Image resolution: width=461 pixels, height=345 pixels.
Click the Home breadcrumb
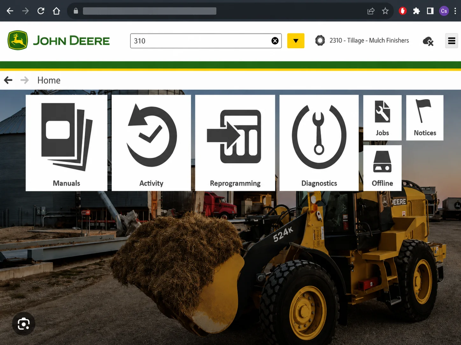click(x=49, y=80)
